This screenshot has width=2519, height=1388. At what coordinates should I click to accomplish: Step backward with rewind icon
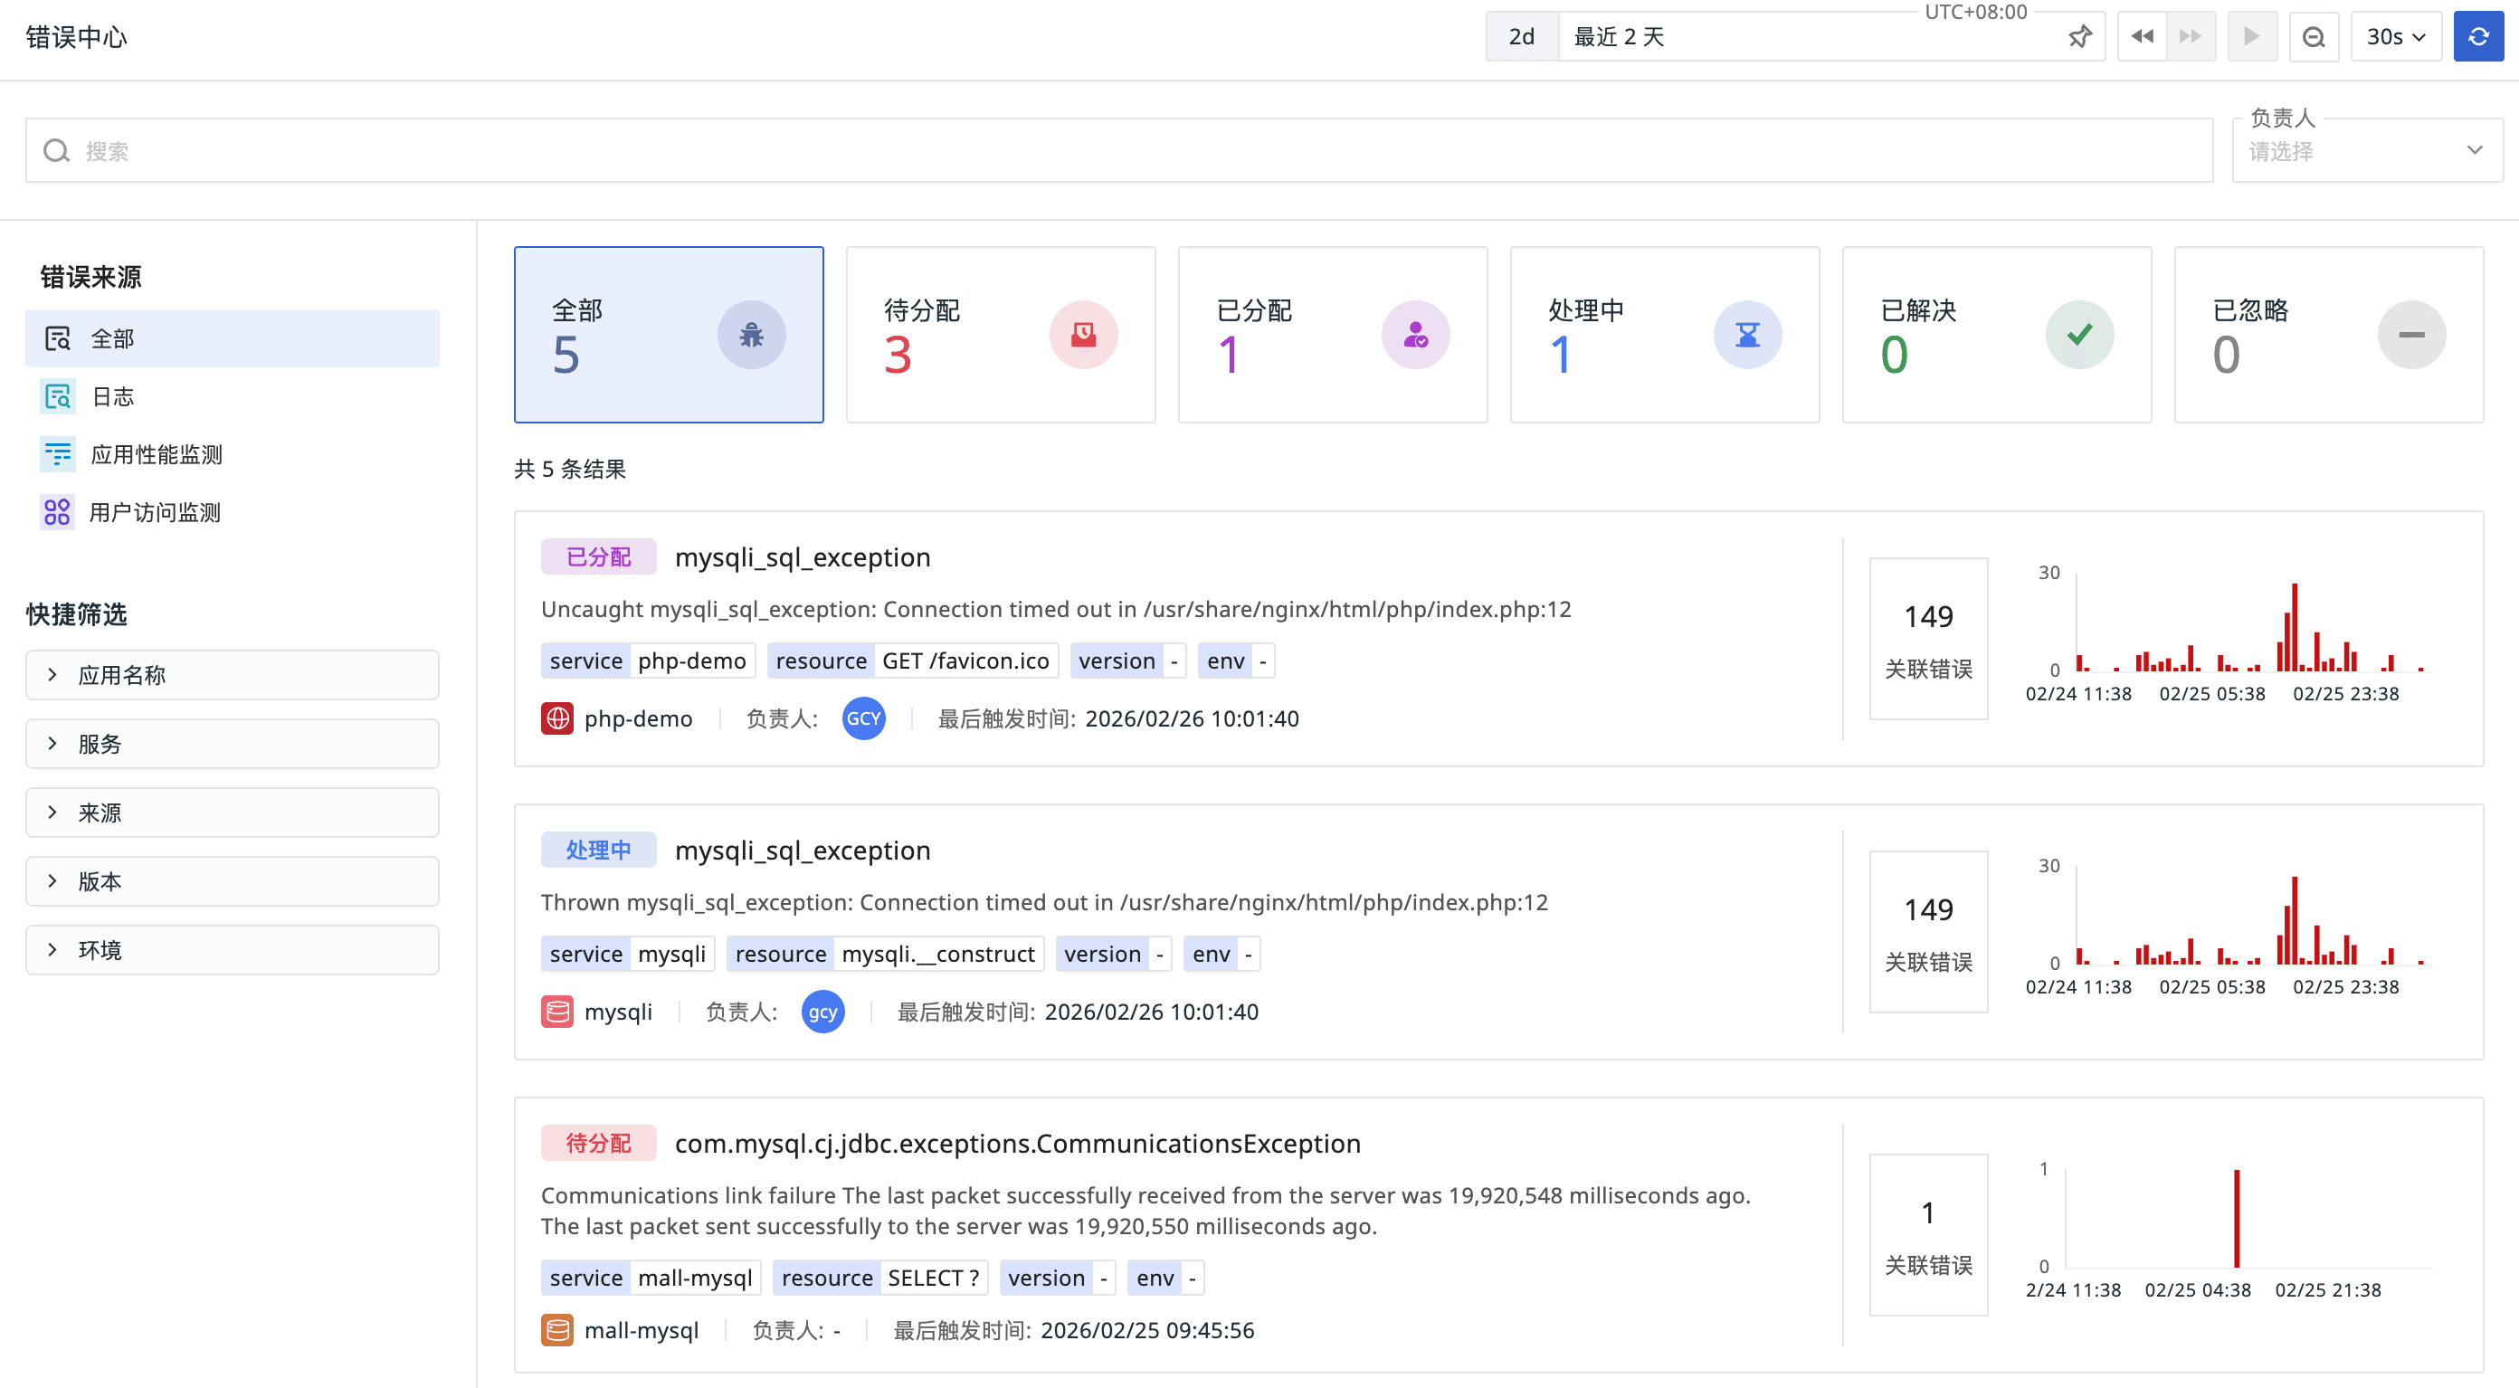point(2142,37)
